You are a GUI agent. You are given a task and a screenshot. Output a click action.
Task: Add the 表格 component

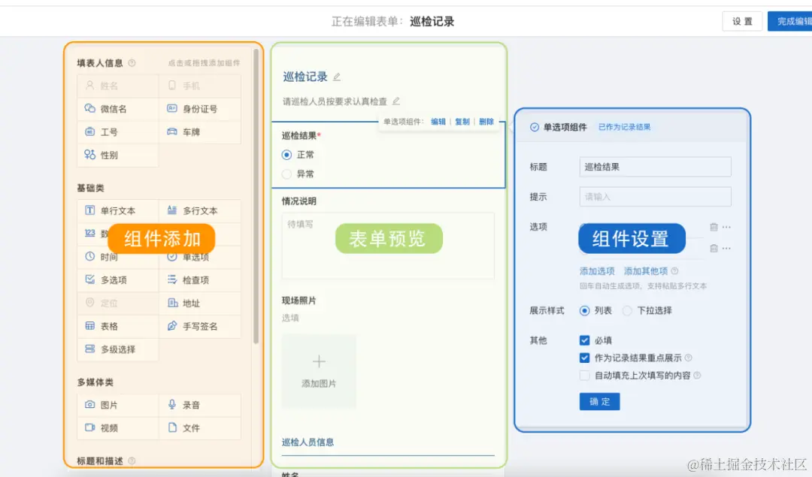click(x=117, y=326)
